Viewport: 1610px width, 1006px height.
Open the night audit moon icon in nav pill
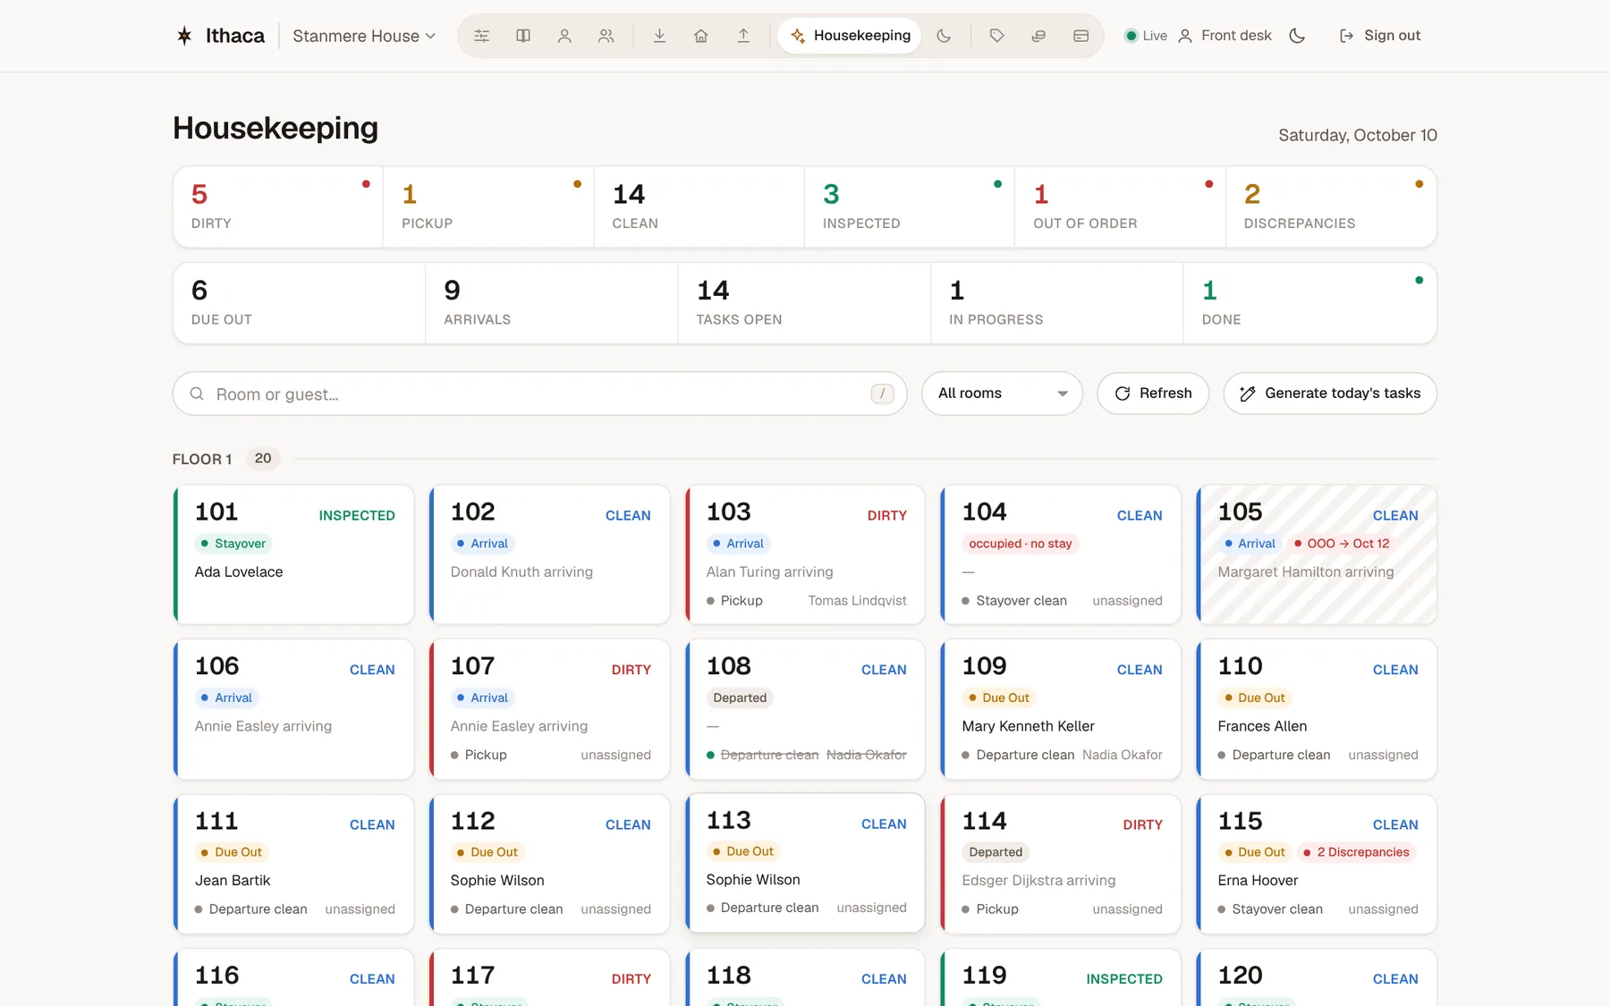point(944,36)
